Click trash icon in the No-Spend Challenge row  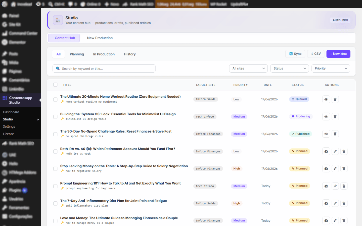pyautogui.click(x=335, y=134)
